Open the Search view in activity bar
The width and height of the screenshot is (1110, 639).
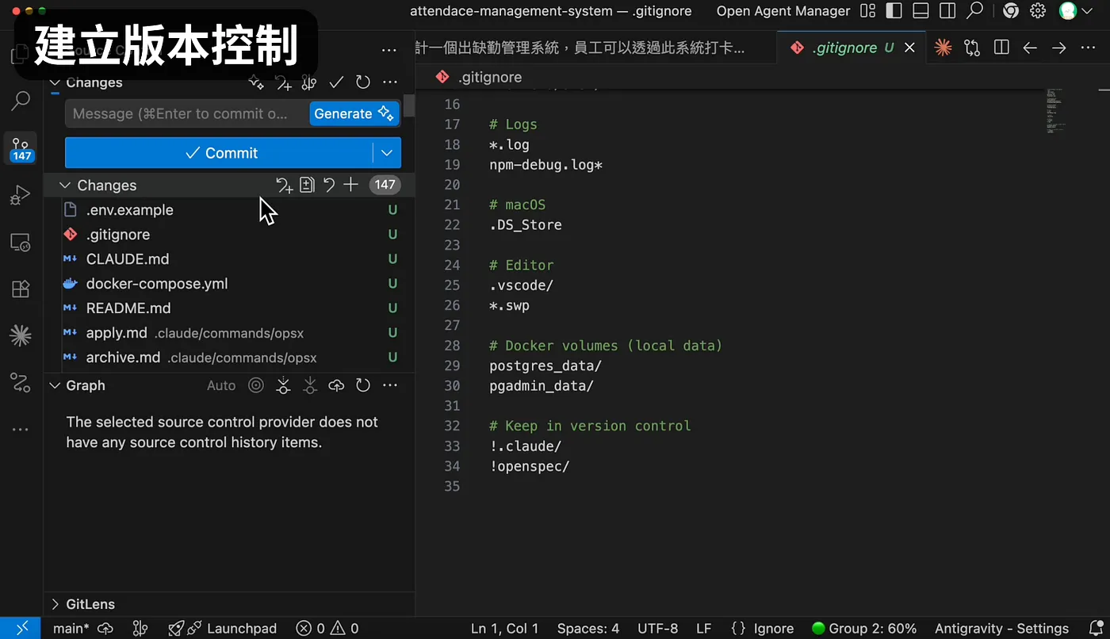21,101
